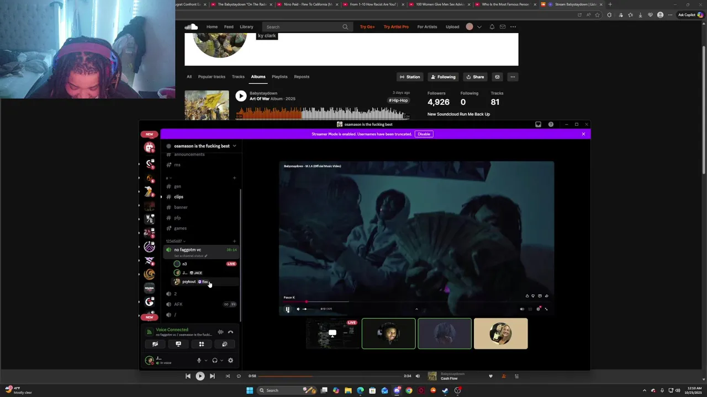Screen dimensions: 707x397
Task: Open stream video settings gear
Action: (539, 309)
